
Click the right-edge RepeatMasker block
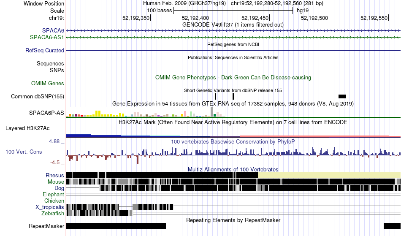[392, 226]
